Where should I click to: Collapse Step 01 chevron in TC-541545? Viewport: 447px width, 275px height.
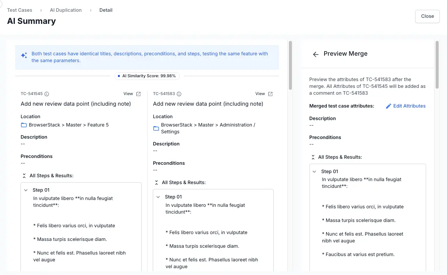pos(26,190)
